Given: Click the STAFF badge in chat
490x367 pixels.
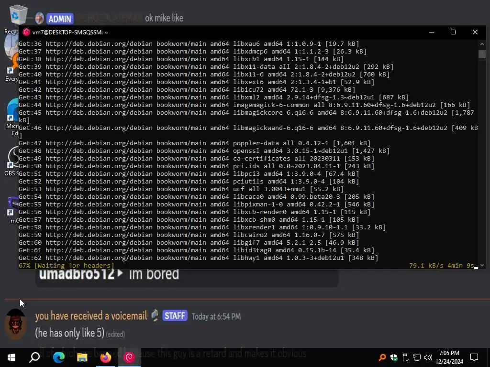Looking at the screenshot, I should (x=175, y=316).
